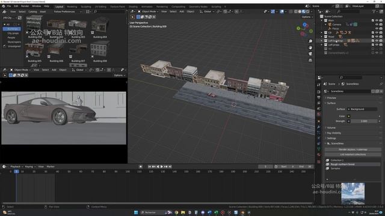
Task: Expand the Ray Visibility panel
Action: click(334, 133)
